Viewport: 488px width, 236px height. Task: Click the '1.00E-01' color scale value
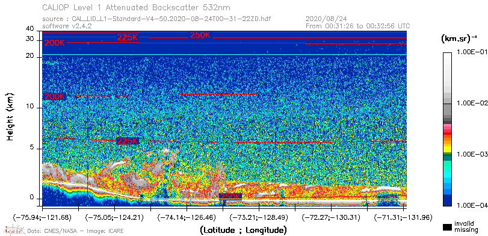click(x=472, y=52)
